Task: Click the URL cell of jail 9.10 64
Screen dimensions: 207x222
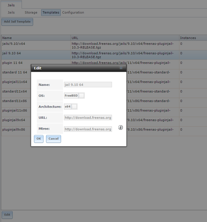Action: click(125, 55)
